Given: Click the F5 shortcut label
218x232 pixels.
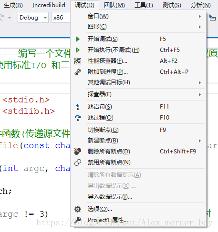Looking at the screenshot, I should [163, 39].
